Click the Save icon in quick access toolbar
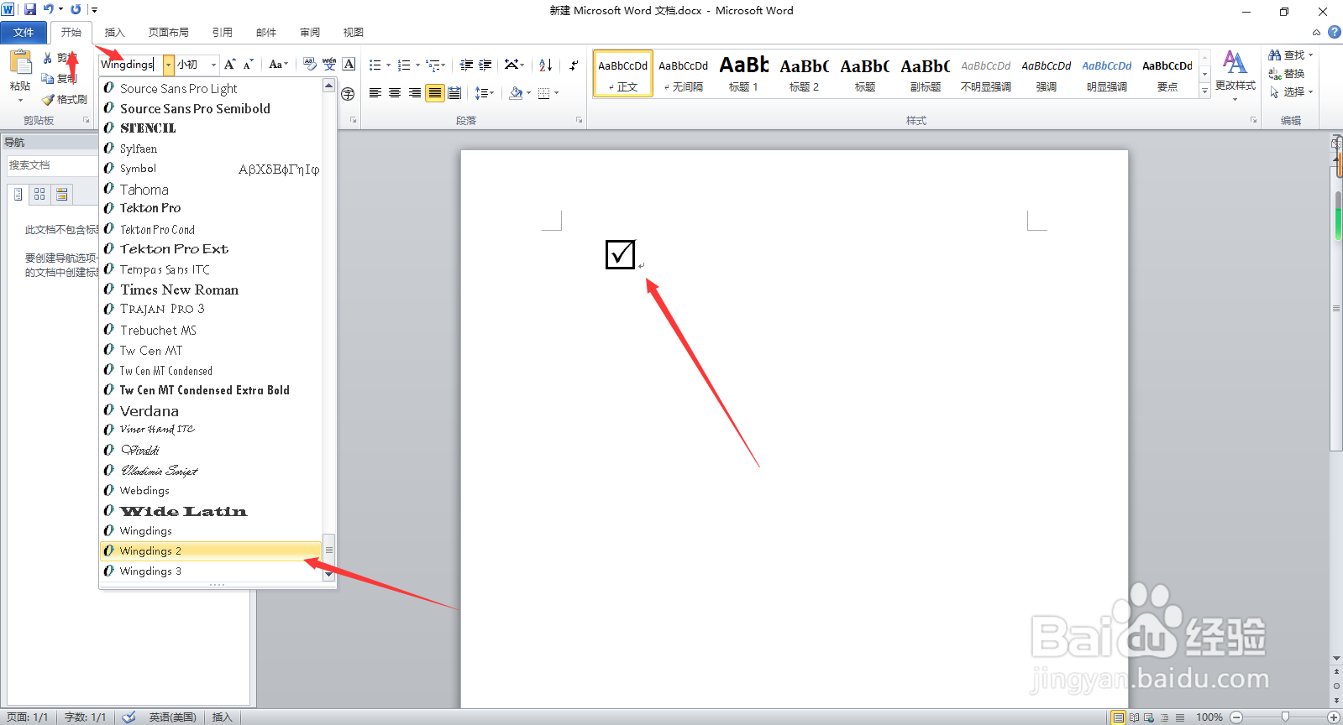 coord(30,10)
